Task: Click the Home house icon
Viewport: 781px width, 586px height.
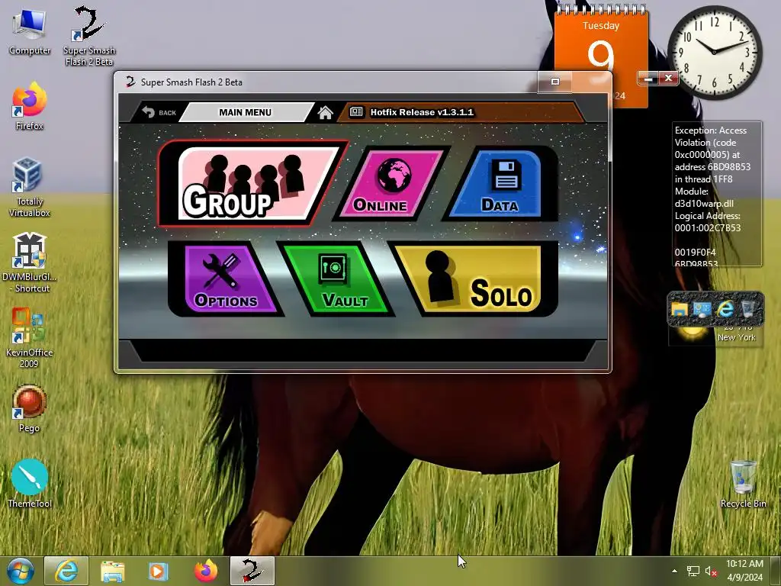Action: pyautogui.click(x=325, y=113)
